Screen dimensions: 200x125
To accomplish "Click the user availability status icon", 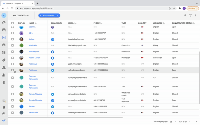I will (4, 101).
